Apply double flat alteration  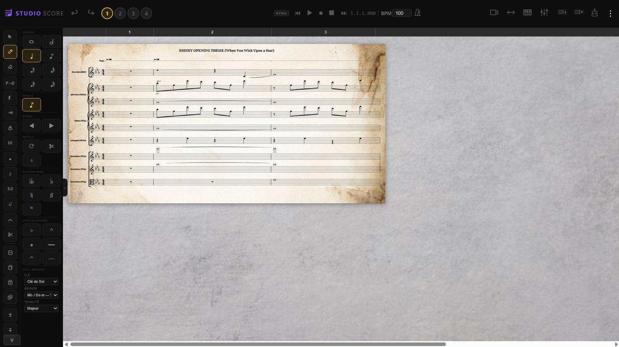coord(31,181)
